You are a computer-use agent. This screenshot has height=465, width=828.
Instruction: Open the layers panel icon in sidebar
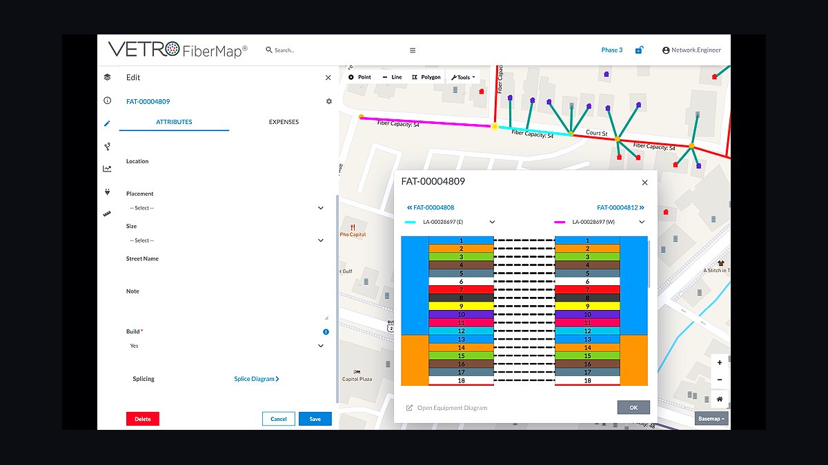click(x=107, y=77)
